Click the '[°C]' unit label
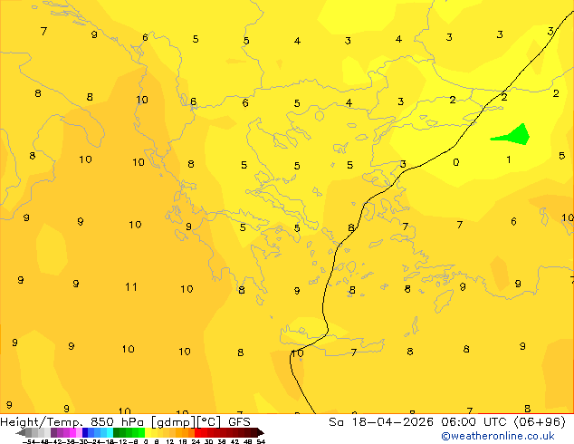This screenshot has width=574, height=444. coord(209,422)
